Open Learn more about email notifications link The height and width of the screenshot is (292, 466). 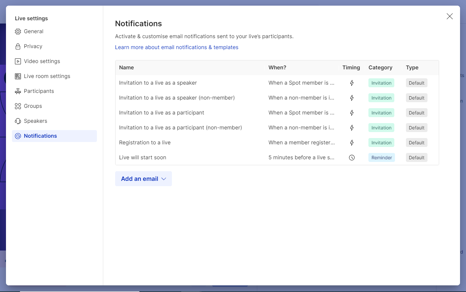177,47
